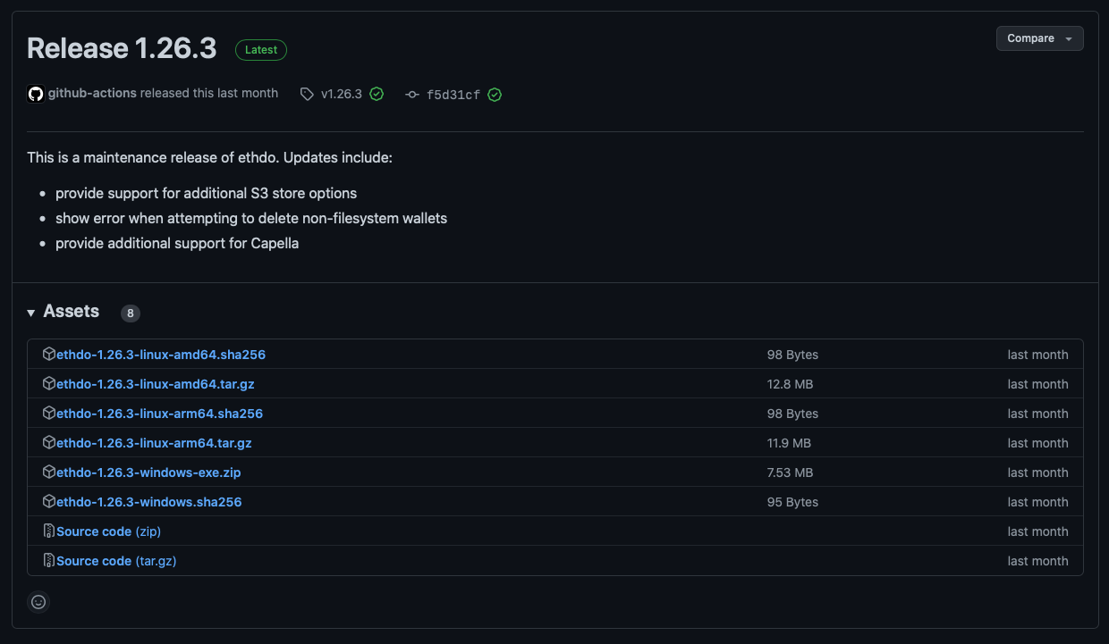Click the 95 Bytes file size
The height and width of the screenshot is (644, 1109).
pyautogui.click(x=792, y=502)
